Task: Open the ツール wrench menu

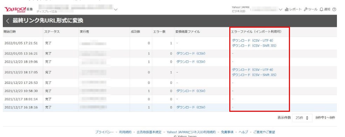Action: coord(310,9)
